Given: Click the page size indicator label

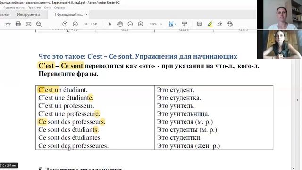Looking at the screenshot, I should 8,166.
